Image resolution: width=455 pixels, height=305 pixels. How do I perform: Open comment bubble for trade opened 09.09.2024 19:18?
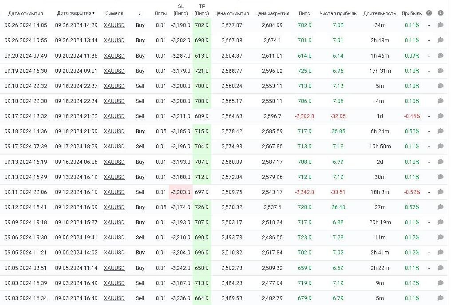440,222
